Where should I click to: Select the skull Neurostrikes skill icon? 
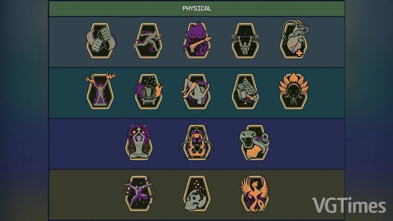197,193
